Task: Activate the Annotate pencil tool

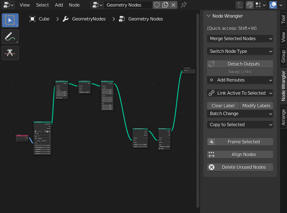Action: 10,37
